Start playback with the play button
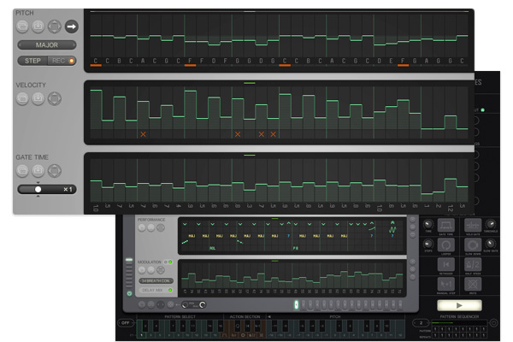 (459, 305)
